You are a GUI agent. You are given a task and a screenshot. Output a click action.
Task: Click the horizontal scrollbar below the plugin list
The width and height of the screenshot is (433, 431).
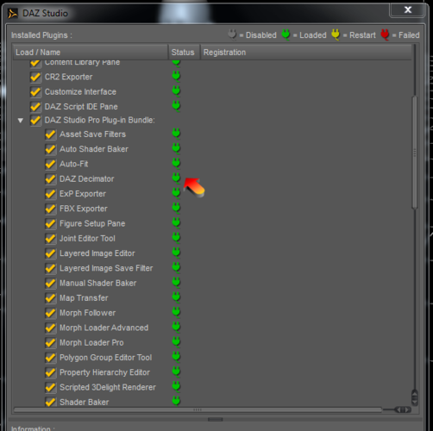coord(198,409)
